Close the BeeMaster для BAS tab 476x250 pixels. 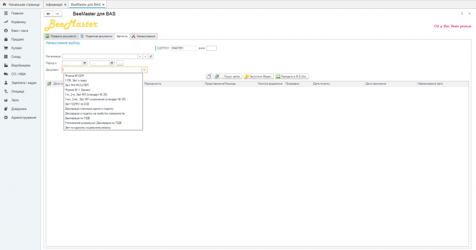[x=104, y=5]
